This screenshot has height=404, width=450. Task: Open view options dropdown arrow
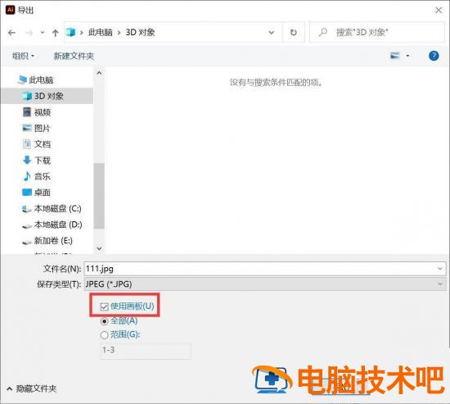tap(407, 56)
